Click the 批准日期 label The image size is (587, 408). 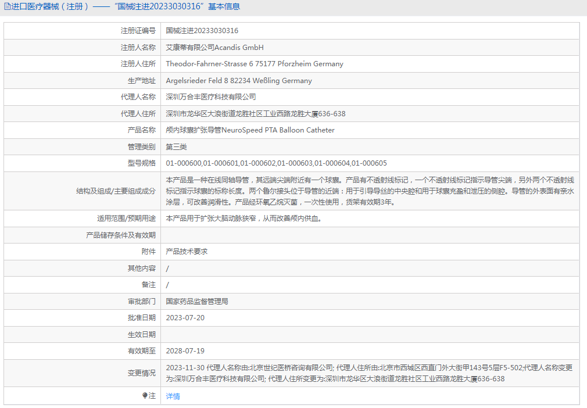pyautogui.click(x=141, y=318)
